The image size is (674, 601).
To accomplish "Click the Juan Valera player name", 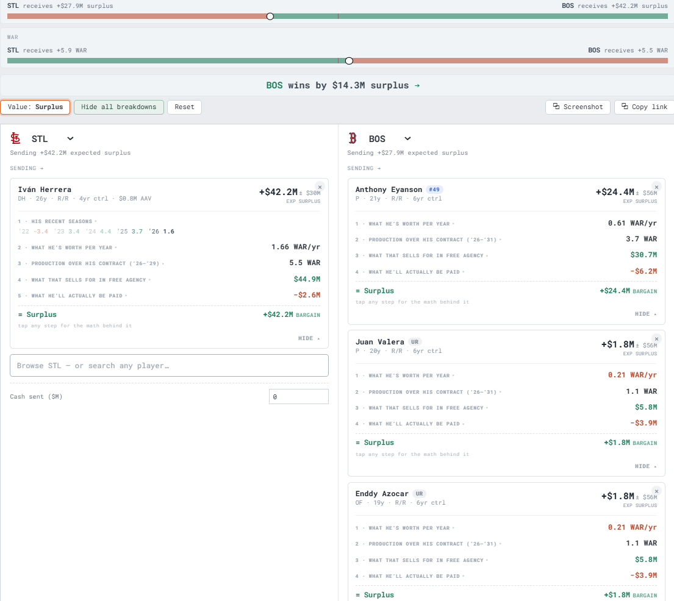I will [x=379, y=342].
